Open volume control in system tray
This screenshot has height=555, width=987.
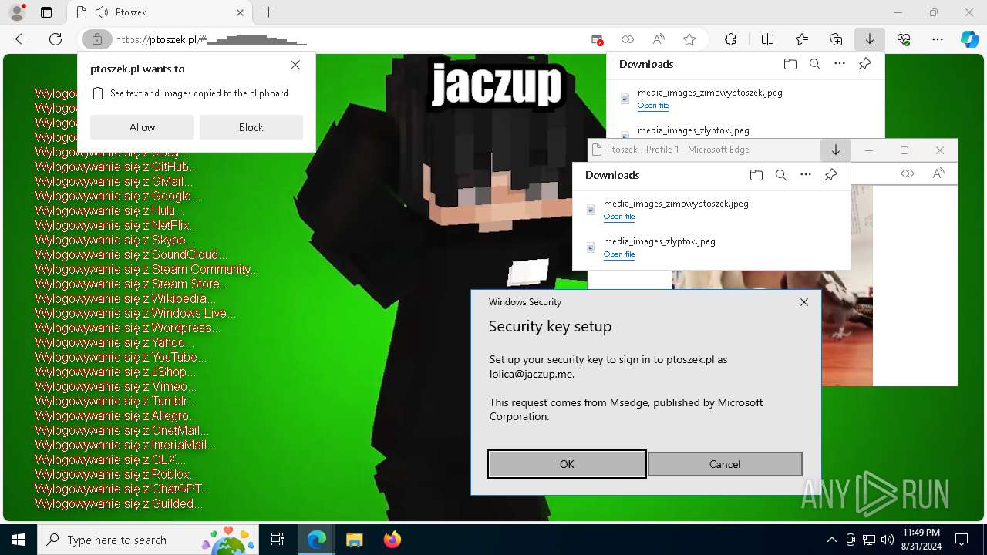[887, 540]
